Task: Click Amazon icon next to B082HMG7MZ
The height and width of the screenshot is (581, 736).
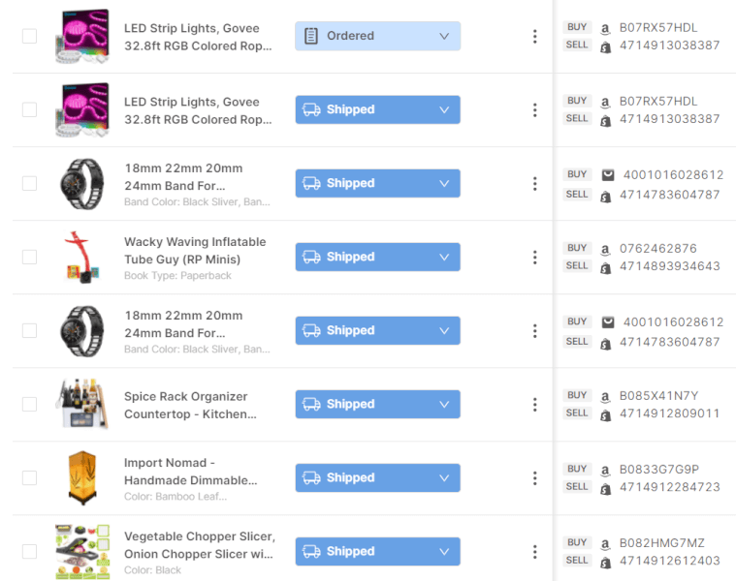Action: (x=605, y=543)
